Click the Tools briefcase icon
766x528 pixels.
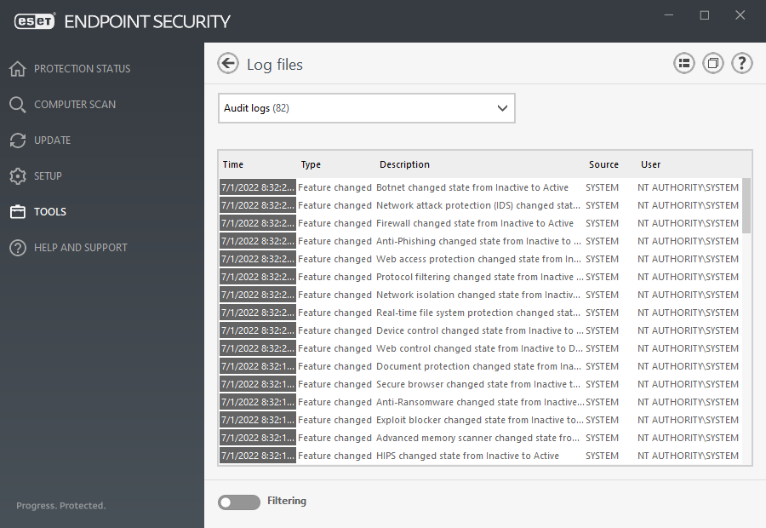16,211
